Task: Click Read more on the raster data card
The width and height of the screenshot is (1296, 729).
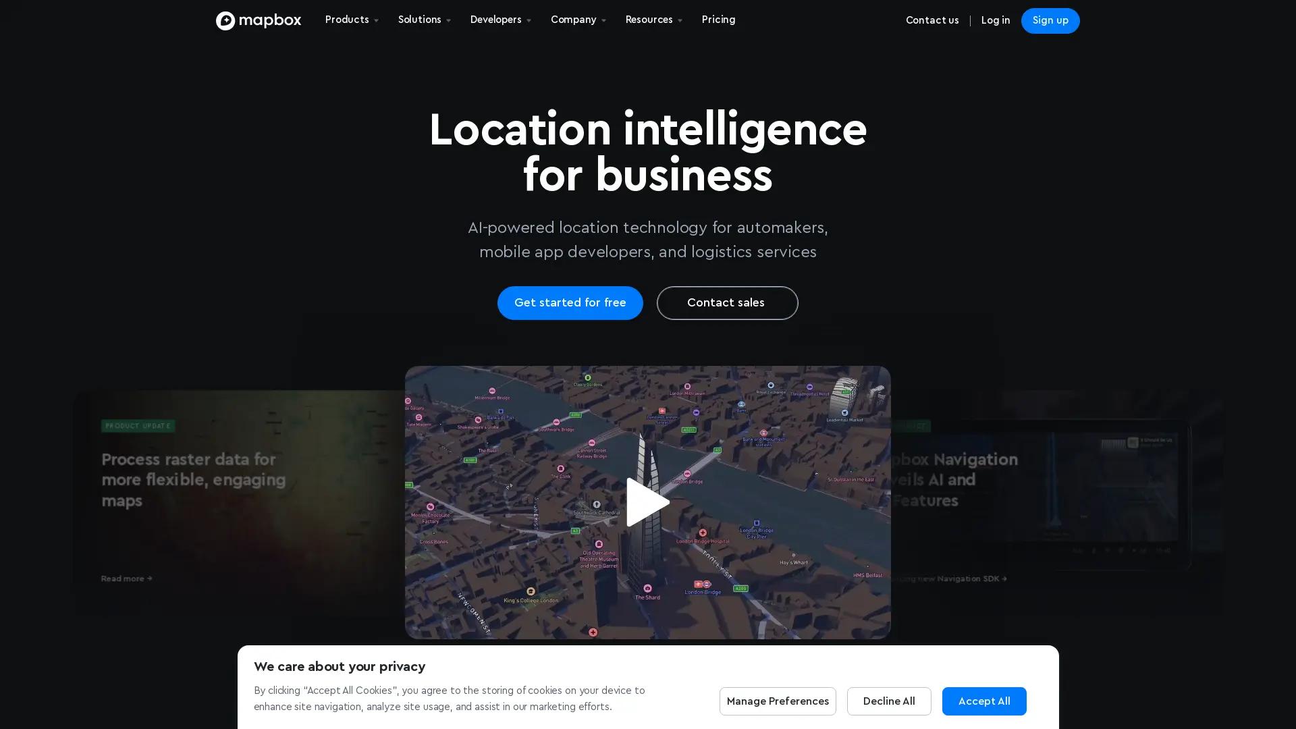Action: point(126,578)
